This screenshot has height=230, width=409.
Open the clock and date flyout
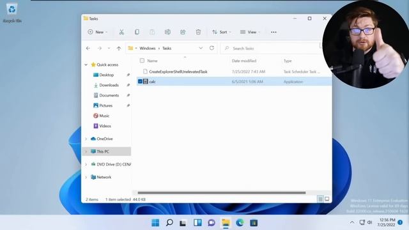(x=386, y=222)
